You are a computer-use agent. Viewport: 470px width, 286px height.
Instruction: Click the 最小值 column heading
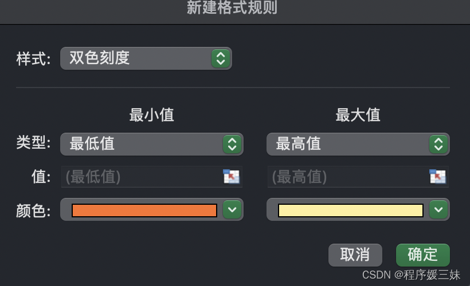(151, 115)
